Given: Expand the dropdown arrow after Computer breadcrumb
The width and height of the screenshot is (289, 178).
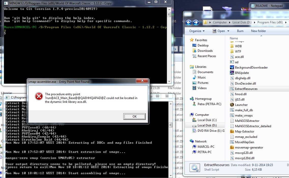Looking at the screenshot, I should [229, 22].
